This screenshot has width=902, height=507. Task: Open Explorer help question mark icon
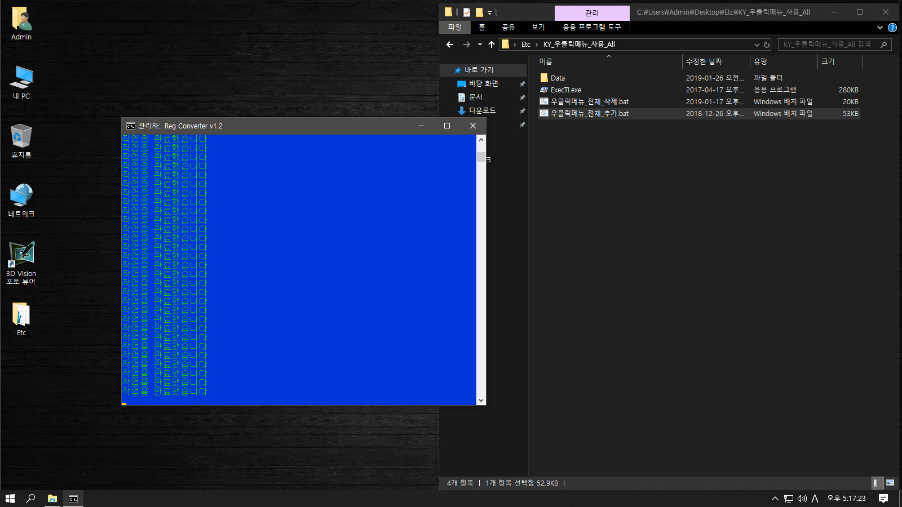click(x=892, y=28)
